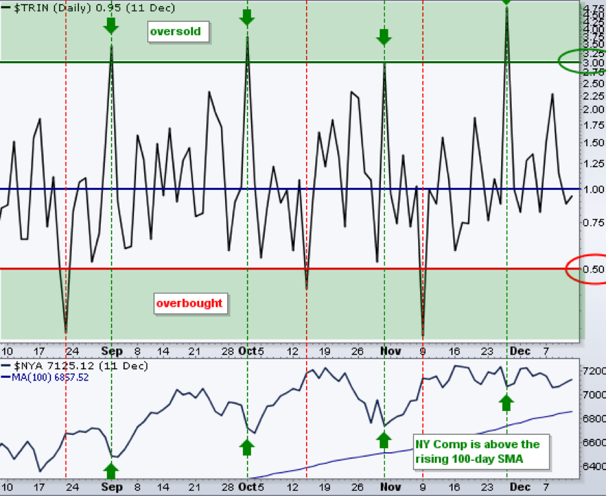
Task: Select the Dec label on the axis
Action: pyautogui.click(x=520, y=351)
